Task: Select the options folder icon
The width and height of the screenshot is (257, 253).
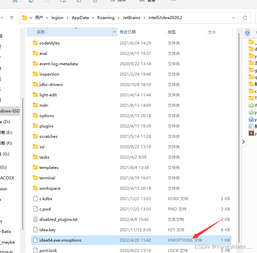Action: [35, 115]
